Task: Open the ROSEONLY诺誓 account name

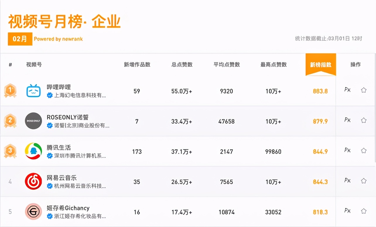Action: pos(68,117)
